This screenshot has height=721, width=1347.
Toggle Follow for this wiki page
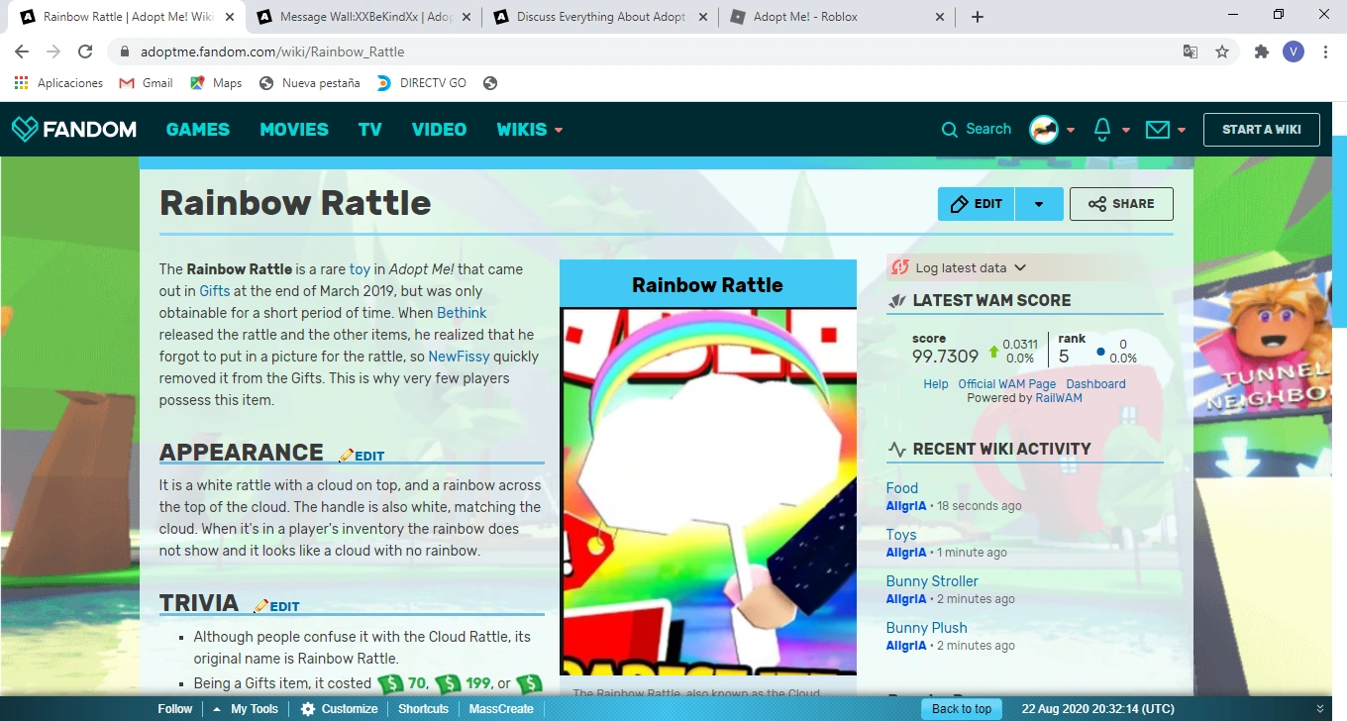point(174,708)
